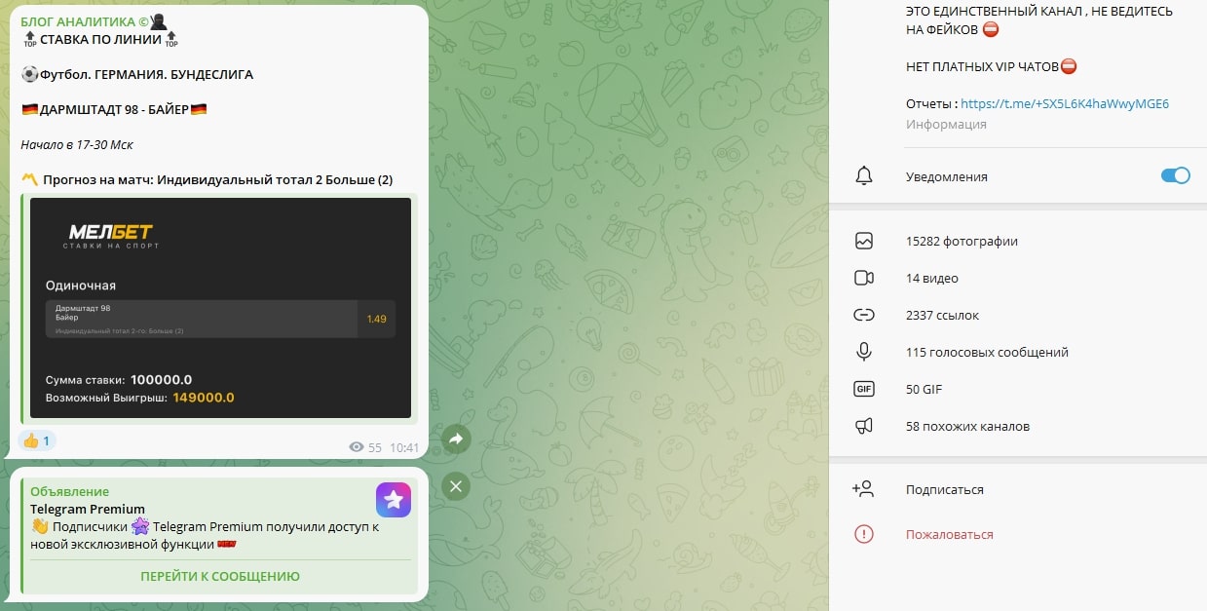Click the Объявление announcement label
This screenshot has width=1207, height=611.
(x=69, y=491)
